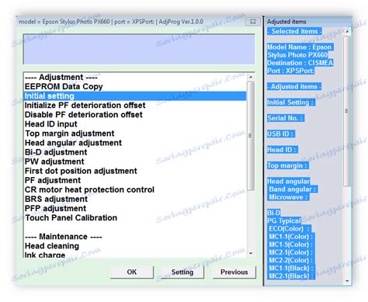Click the adjustment list scroll down arrow
368x302 pixels.
point(251,253)
